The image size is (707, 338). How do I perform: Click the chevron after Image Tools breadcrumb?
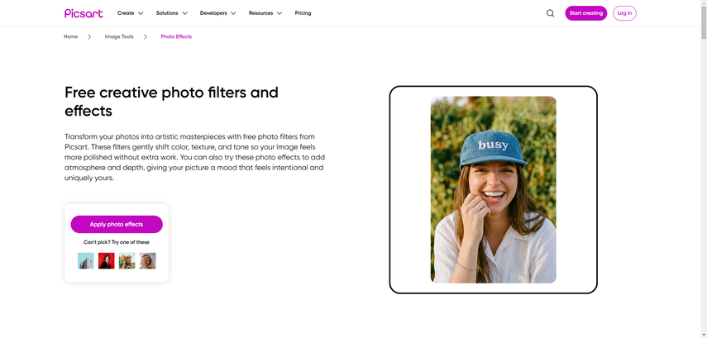(146, 36)
